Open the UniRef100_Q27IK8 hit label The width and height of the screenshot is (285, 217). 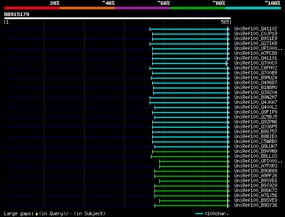[x=256, y=44]
